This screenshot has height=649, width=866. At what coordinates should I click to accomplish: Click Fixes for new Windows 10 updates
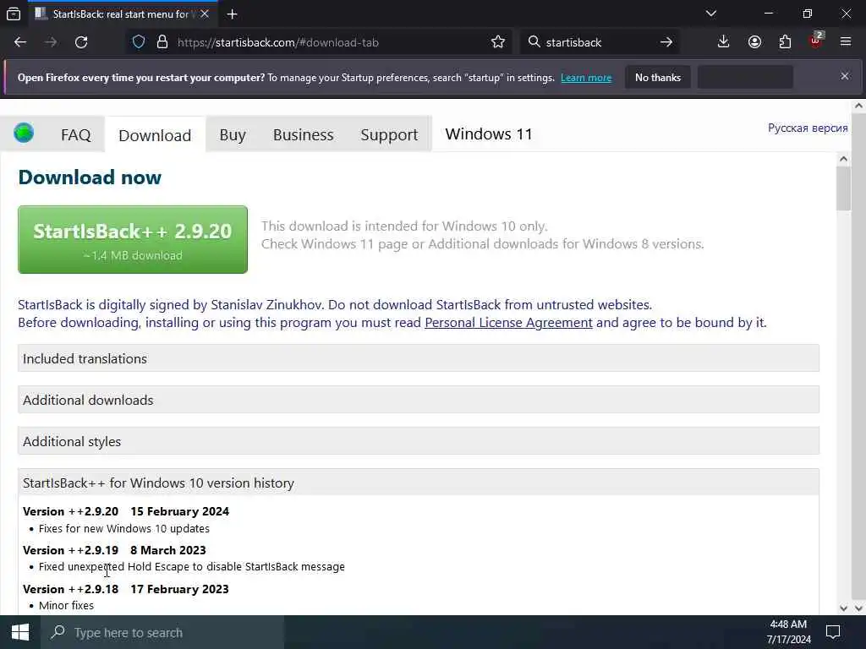click(124, 528)
